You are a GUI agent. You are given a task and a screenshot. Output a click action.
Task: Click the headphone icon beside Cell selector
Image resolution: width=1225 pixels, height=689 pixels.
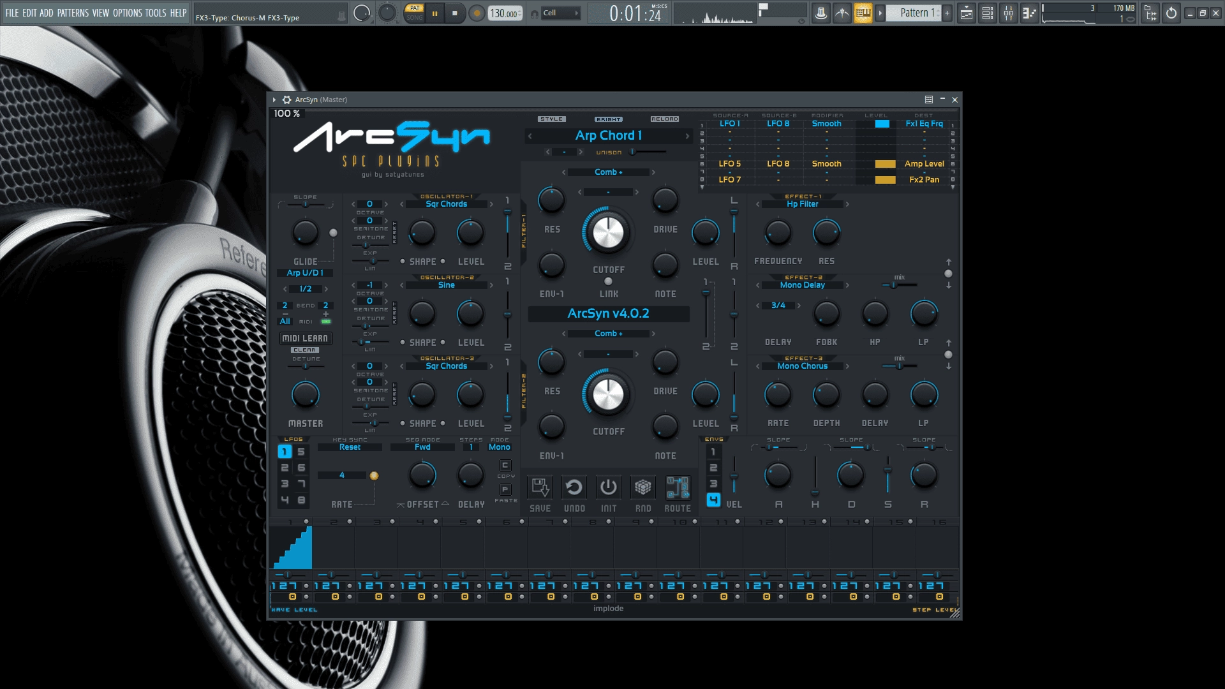pyautogui.click(x=535, y=13)
